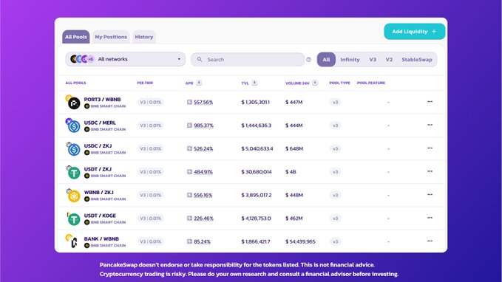
Task: Click the USDC / MERL token icon
Action: coord(73,125)
